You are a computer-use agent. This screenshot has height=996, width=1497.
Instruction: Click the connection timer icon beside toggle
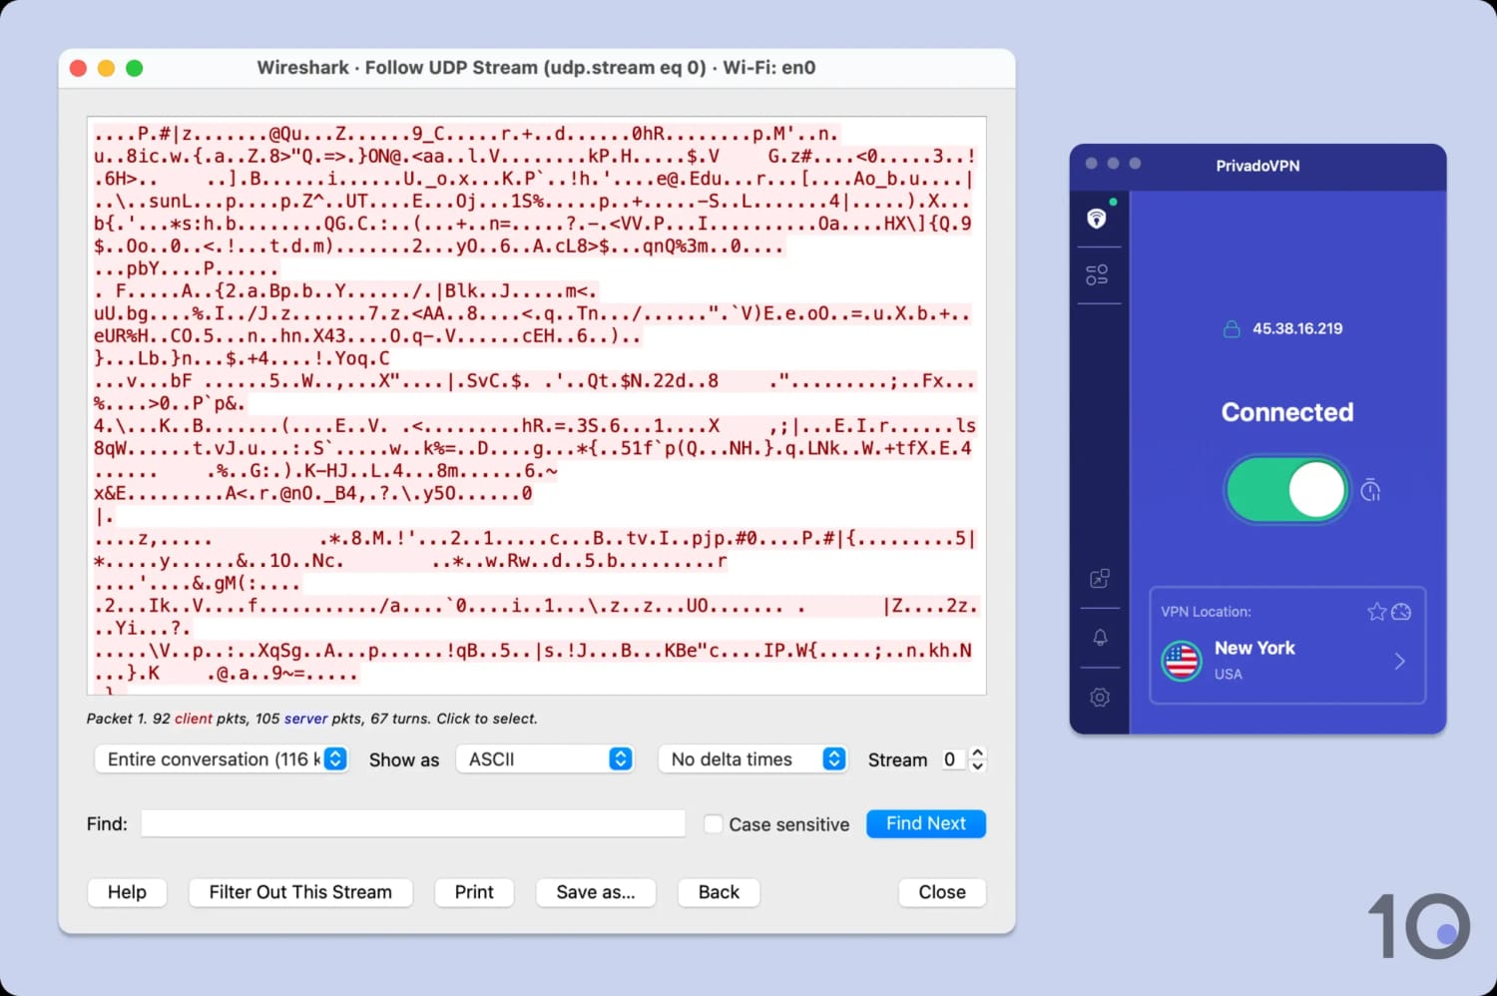coord(1371,489)
